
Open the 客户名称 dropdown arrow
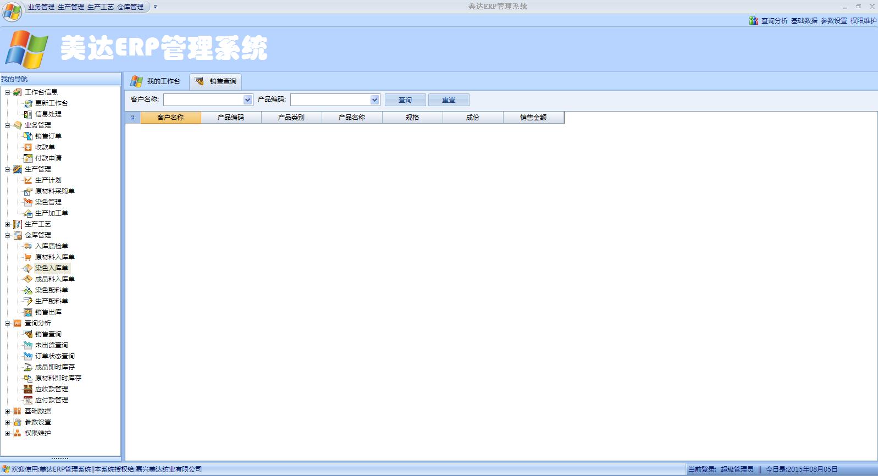pos(247,100)
